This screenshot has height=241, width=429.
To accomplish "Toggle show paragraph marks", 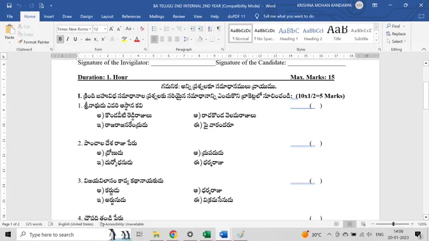I will [x=219, y=29].
